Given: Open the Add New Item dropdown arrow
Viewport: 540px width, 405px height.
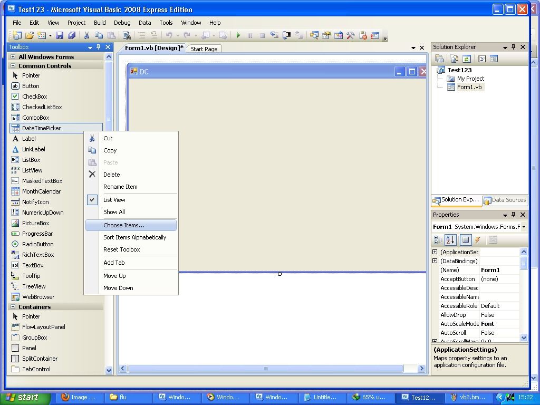Looking at the screenshot, I should pos(50,35).
